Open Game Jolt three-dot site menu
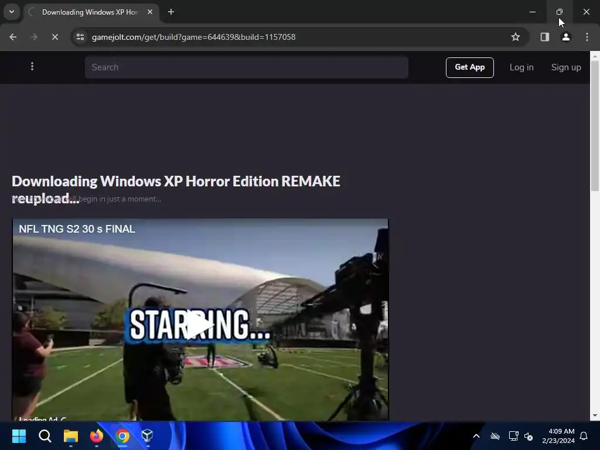This screenshot has height=450, width=600. [x=32, y=67]
